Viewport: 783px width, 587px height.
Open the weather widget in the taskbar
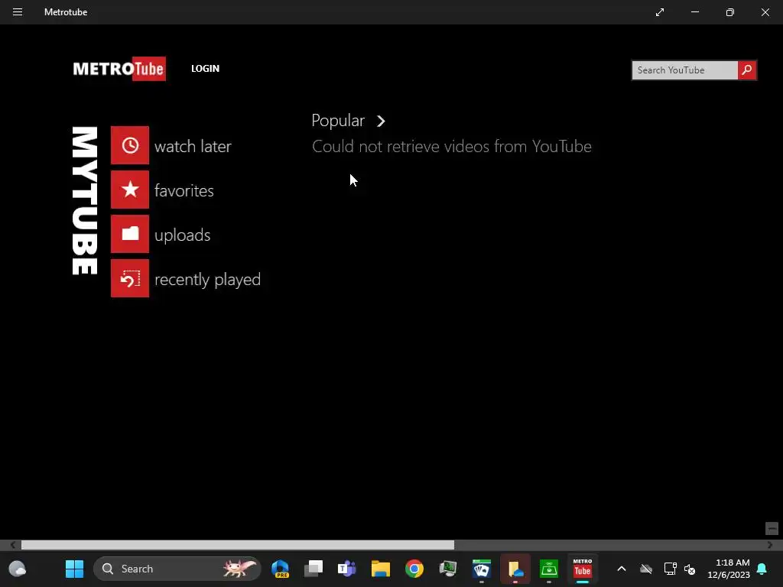pyautogui.click(x=18, y=569)
